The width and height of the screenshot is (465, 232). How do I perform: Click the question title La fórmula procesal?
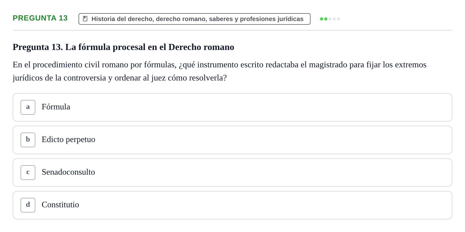tap(123, 47)
